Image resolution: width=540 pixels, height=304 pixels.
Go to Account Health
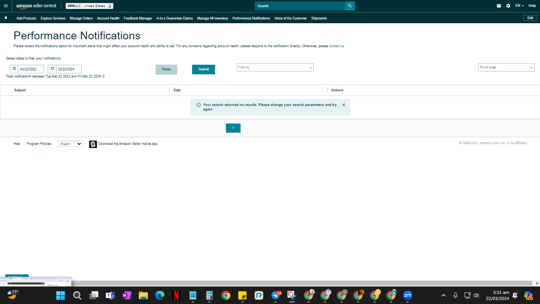point(108,18)
